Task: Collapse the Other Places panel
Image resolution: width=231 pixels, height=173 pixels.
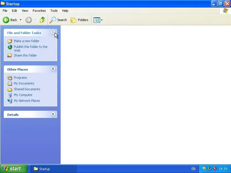Action: click(53, 69)
